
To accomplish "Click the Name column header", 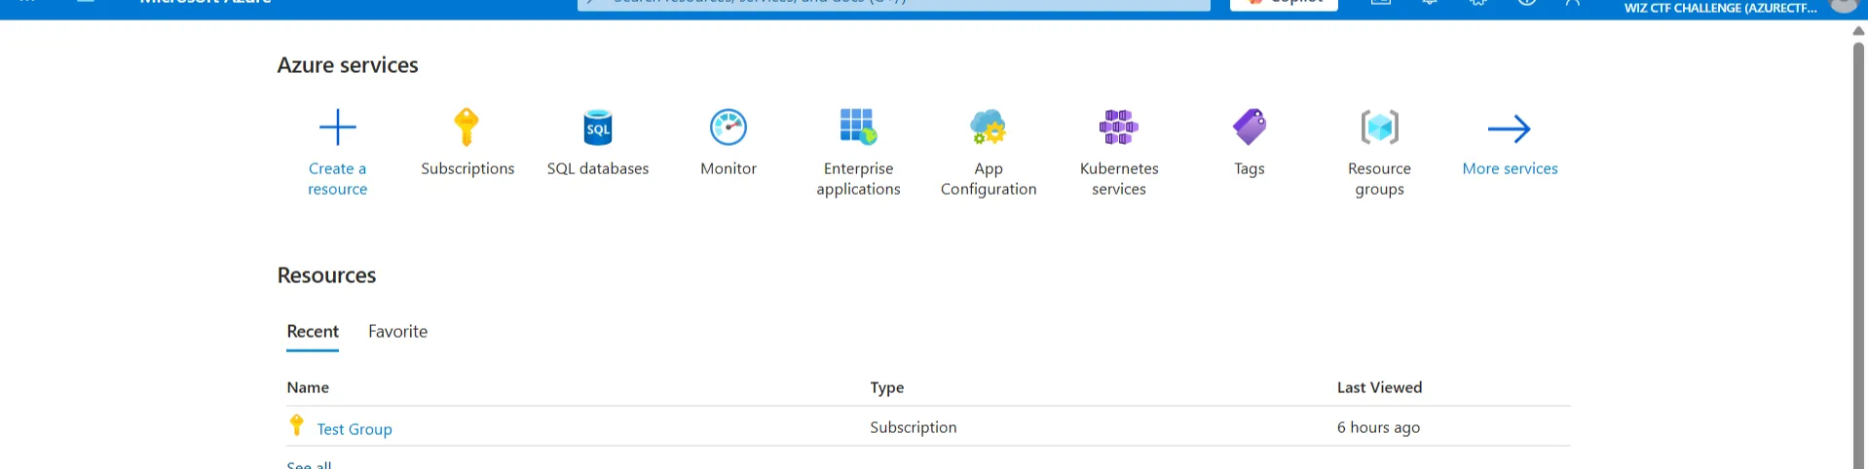I will (x=308, y=387).
